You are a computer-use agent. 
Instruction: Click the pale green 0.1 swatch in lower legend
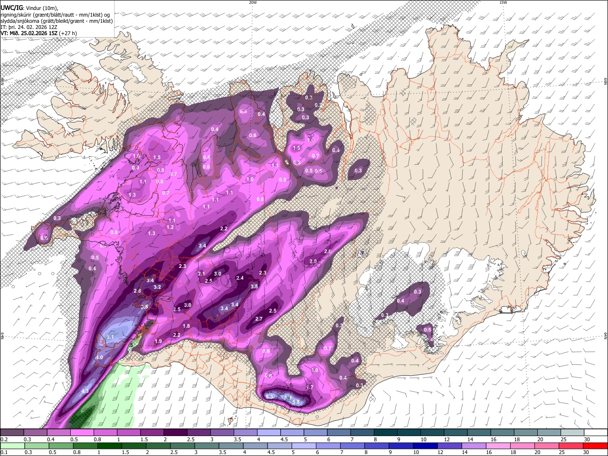[12, 446]
